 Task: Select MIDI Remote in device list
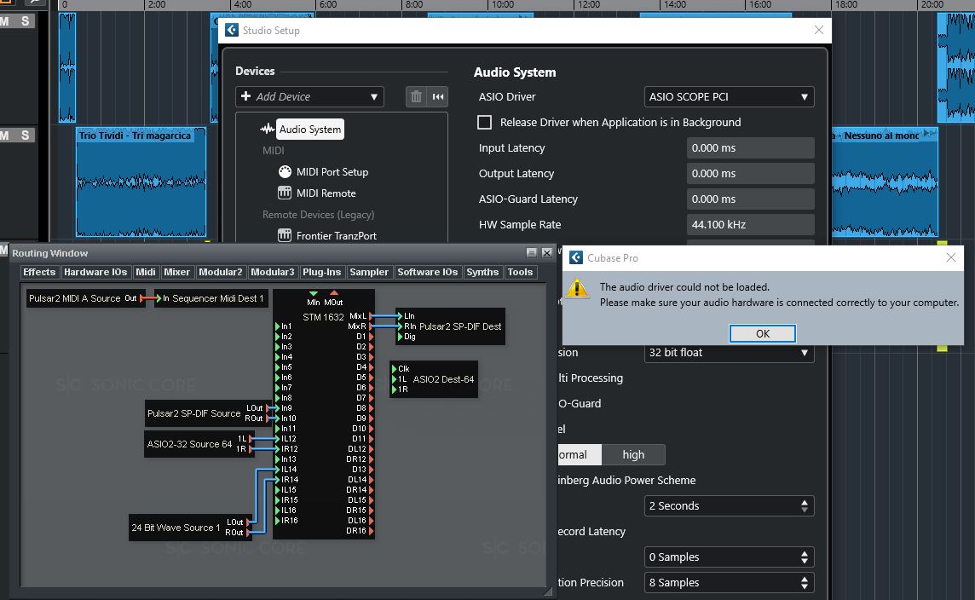tap(326, 193)
